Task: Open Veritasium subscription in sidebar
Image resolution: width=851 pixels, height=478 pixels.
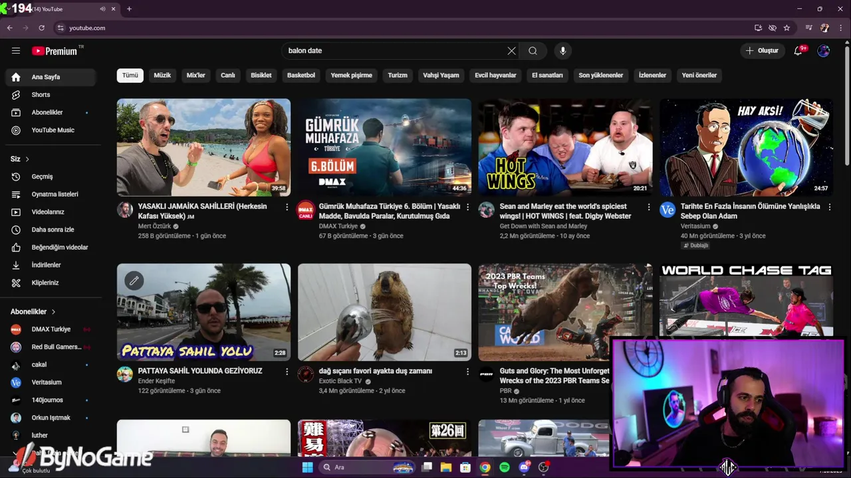Action: 51,382
